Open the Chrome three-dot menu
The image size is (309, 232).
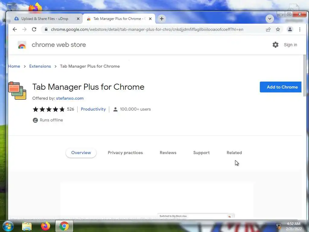300,29
